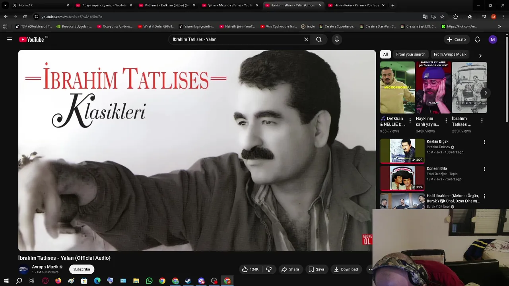The height and width of the screenshot is (286, 509).
Task: Open the Windows Start menu
Action: click(x=6, y=281)
